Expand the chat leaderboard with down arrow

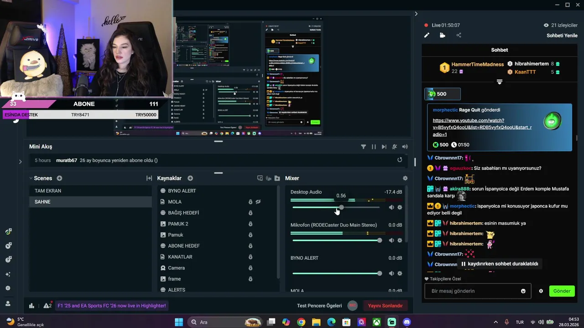[x=500, y=82]
